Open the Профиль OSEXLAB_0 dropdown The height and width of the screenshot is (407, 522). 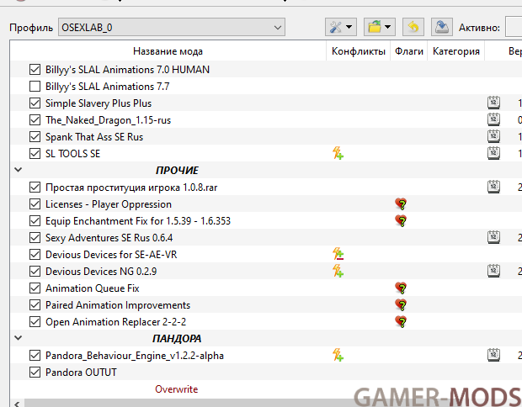click(x=172, y=27)
